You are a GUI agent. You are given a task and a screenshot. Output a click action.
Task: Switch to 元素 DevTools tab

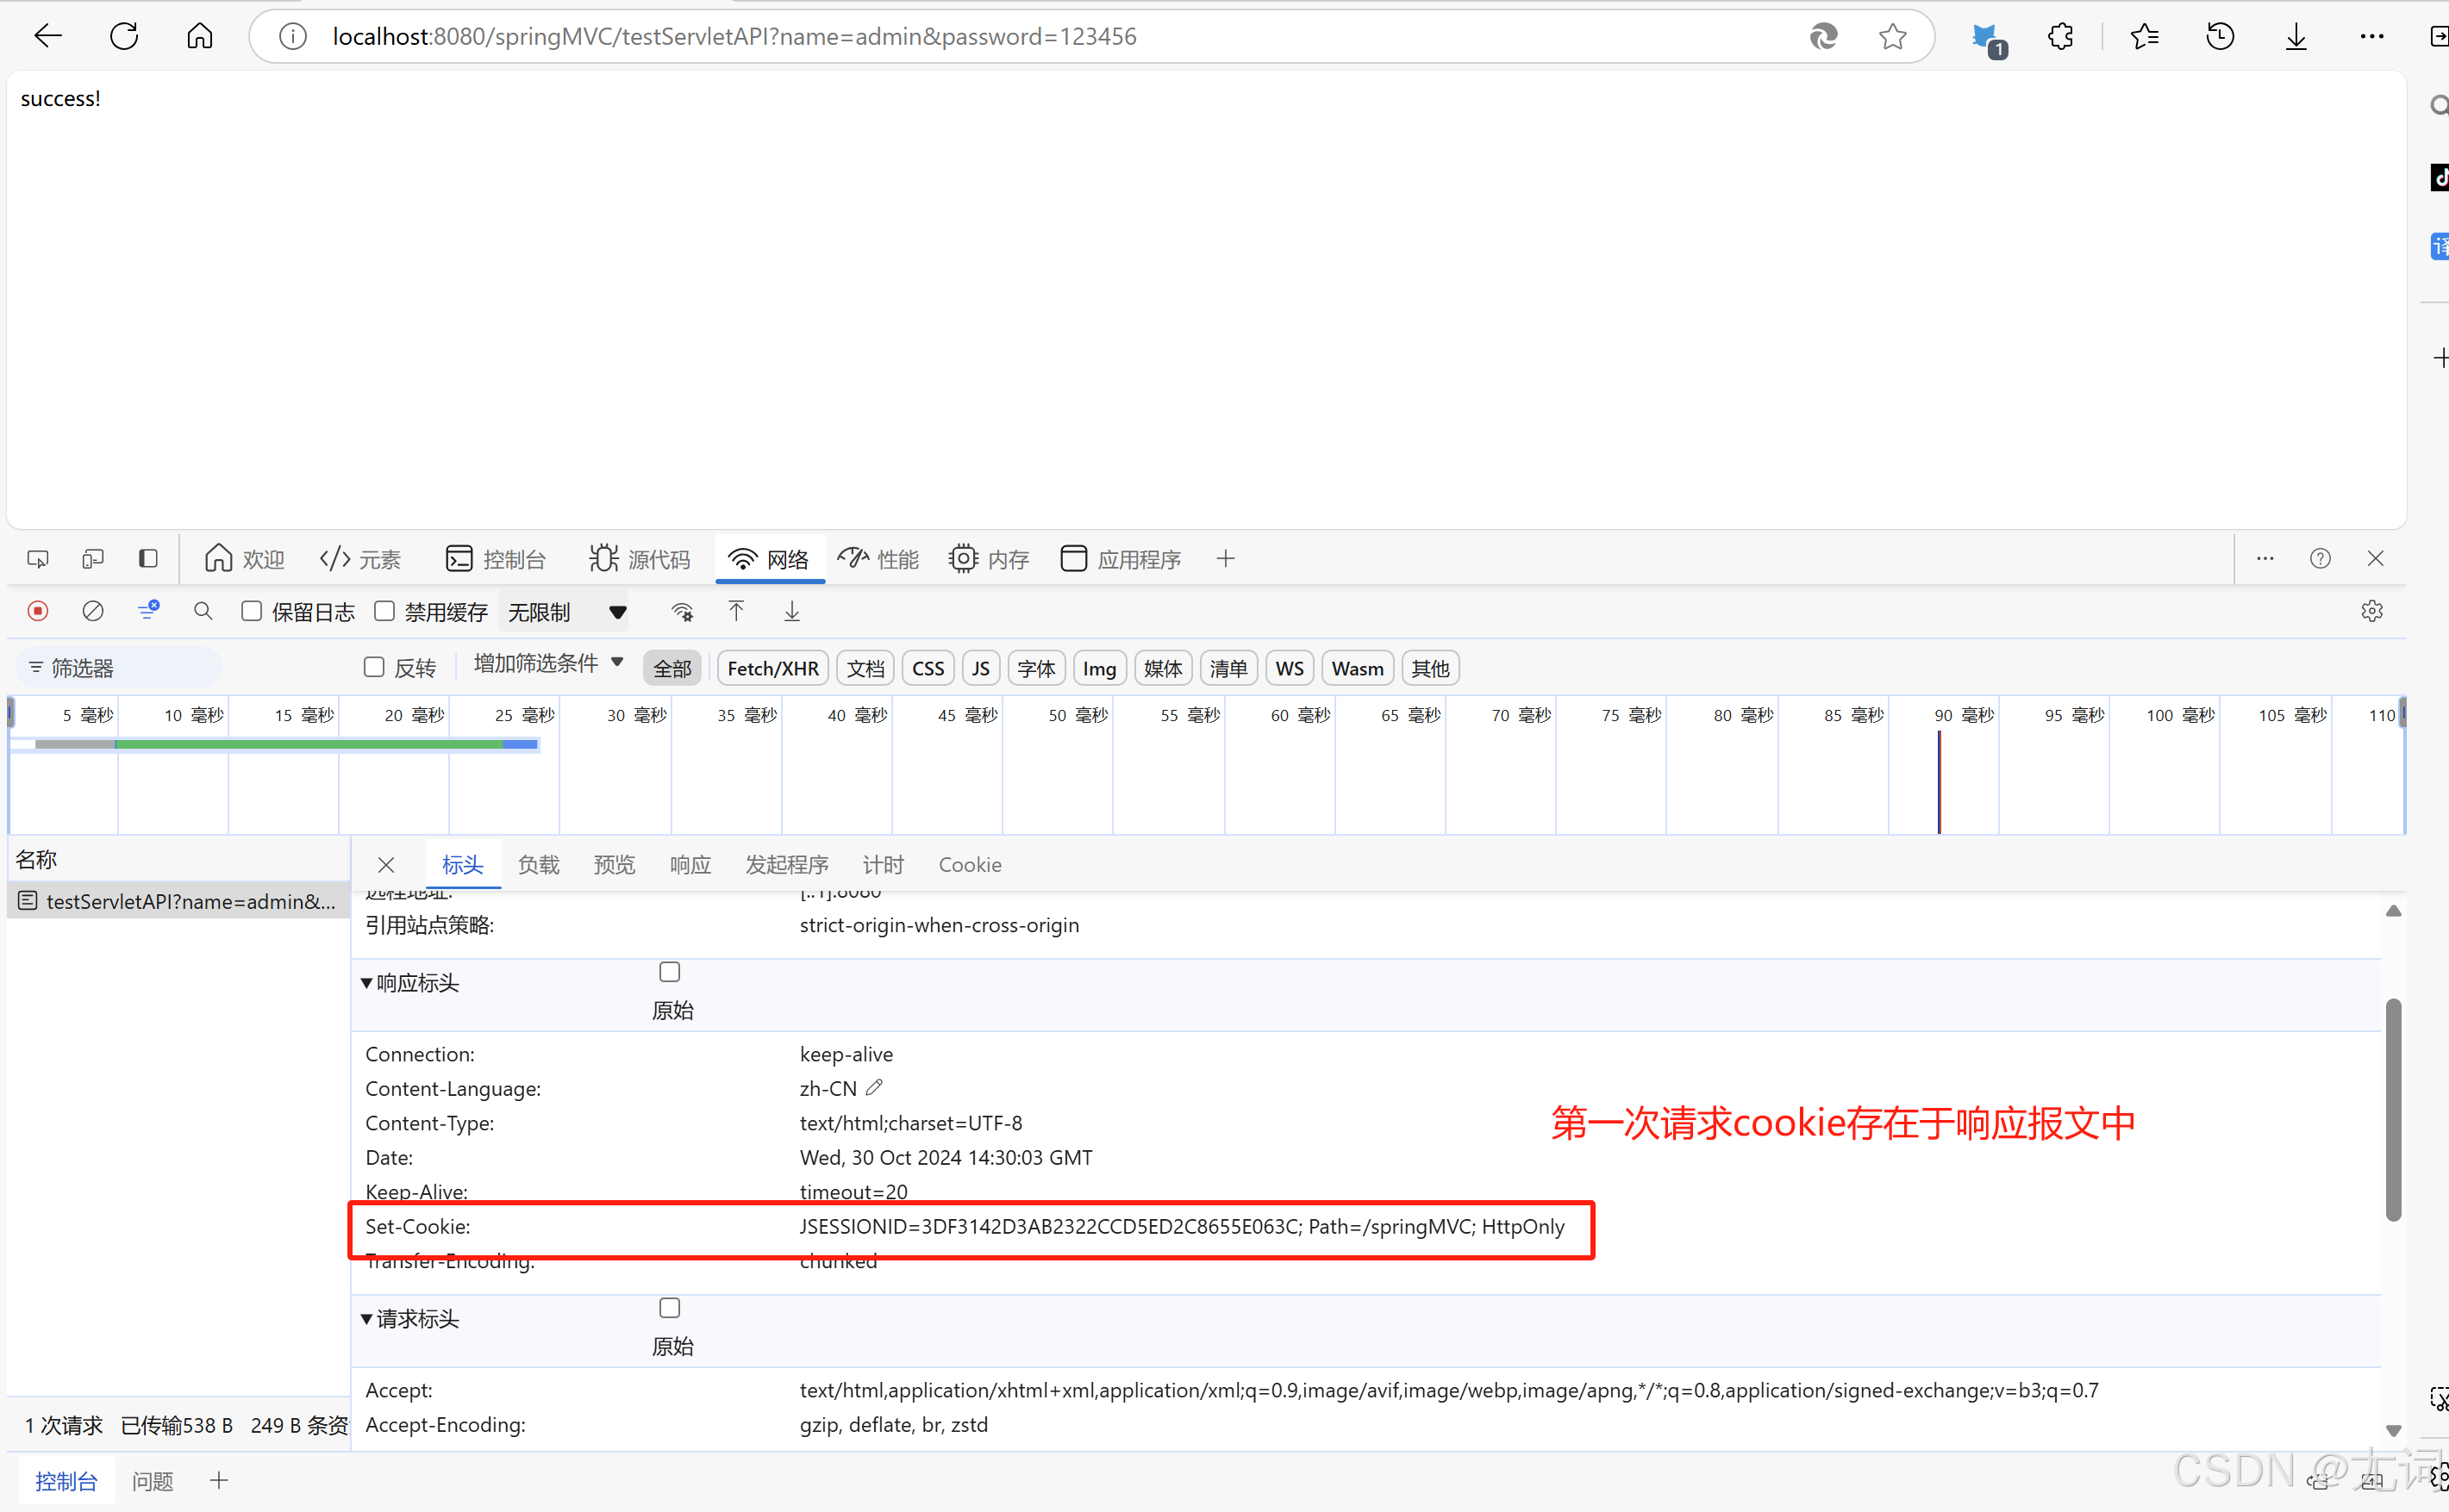(360, 559)
